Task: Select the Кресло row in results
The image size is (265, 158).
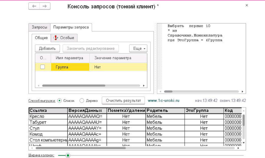Action: pyautogui.click(x=48, y=116)
